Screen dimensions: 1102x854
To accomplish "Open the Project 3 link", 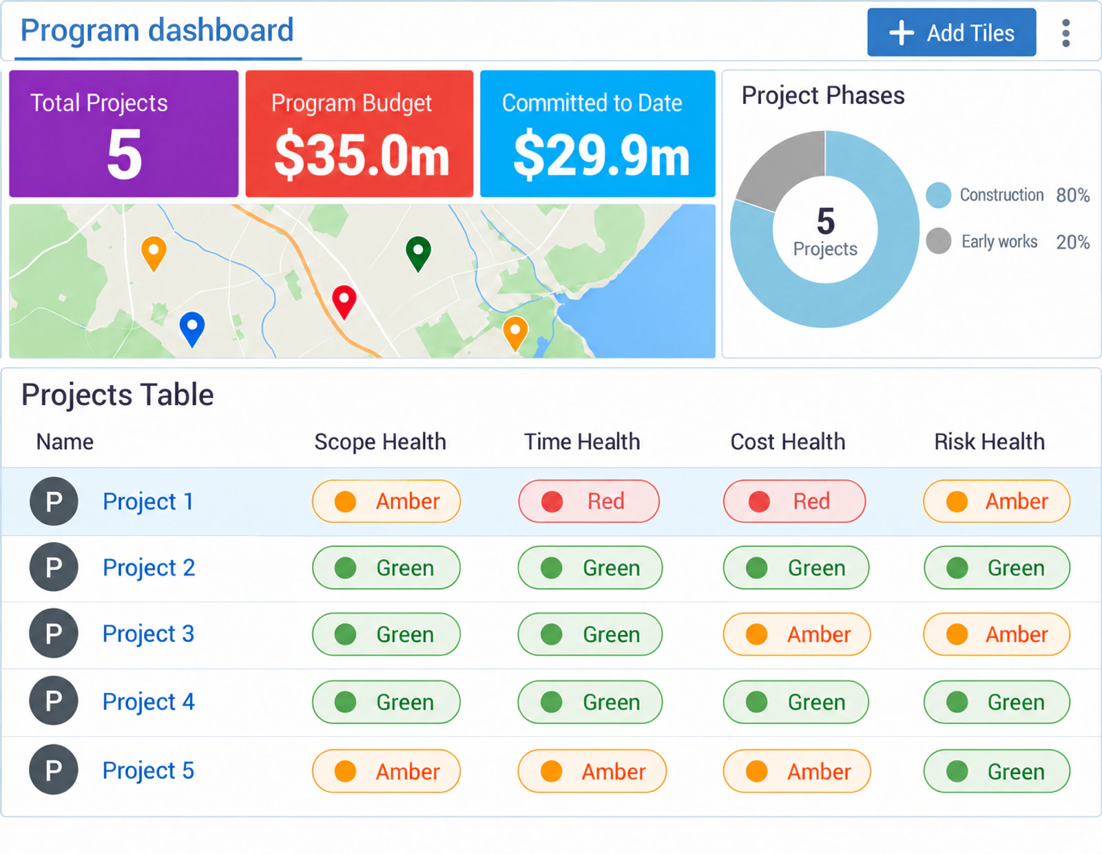I will point(148,634).
